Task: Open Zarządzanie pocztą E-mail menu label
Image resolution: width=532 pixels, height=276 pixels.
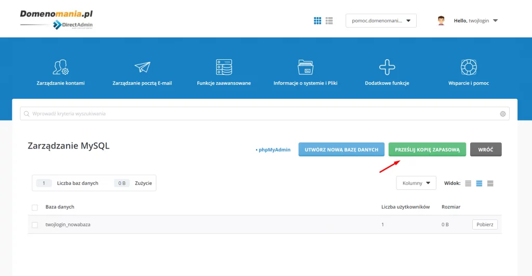Action: coord(142,83)
